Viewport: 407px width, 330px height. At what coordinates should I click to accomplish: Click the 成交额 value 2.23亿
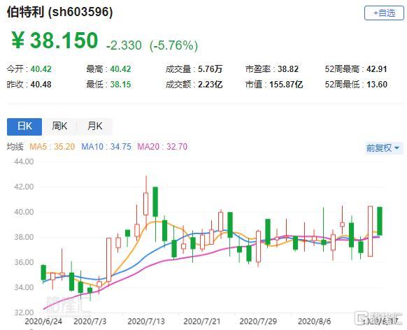210,85
